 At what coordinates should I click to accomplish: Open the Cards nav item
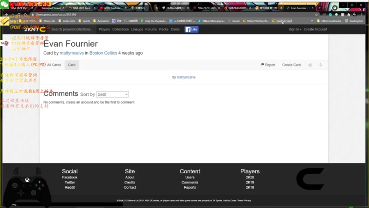click(x=175, y=29)
